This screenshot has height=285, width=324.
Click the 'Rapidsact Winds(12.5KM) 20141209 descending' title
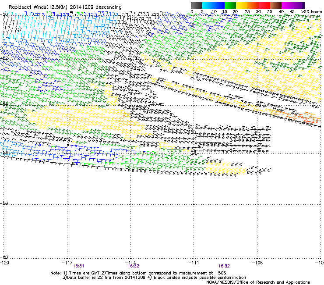pyautogui.click(x=65, y=7)
